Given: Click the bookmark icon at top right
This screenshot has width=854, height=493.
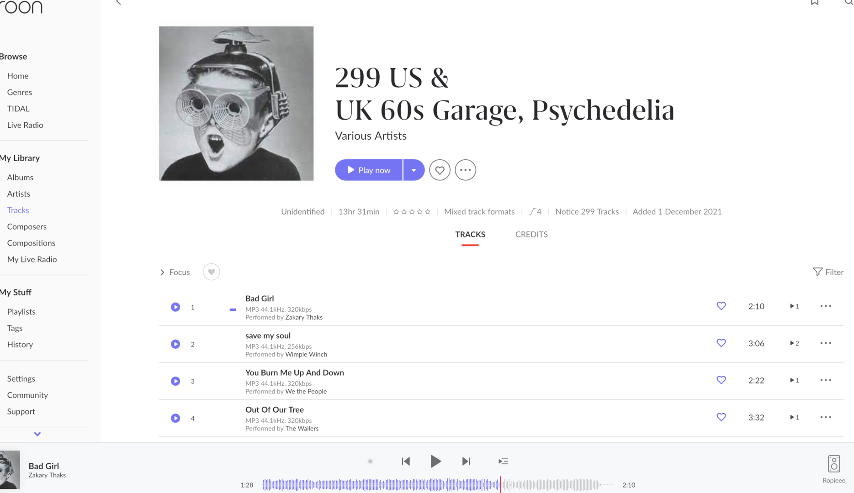Looking at the screenshot, I should point(815,2).
